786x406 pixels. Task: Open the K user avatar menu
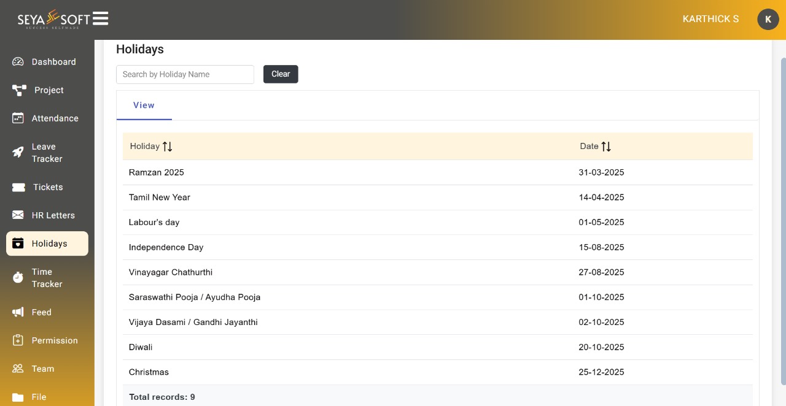coord(768,19)
